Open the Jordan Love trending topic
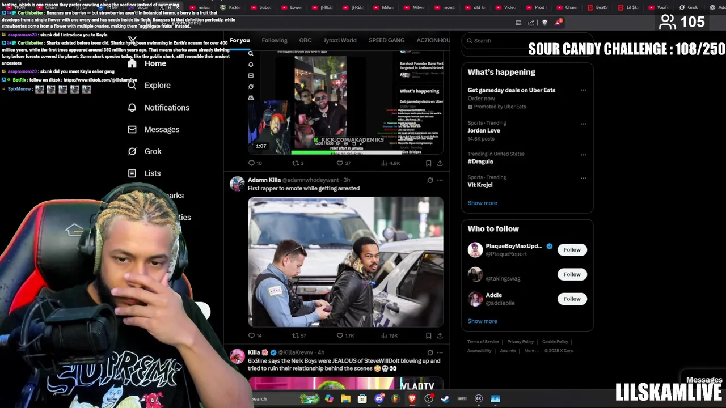This screenshot has width=726, height=408. click(484, 131)
